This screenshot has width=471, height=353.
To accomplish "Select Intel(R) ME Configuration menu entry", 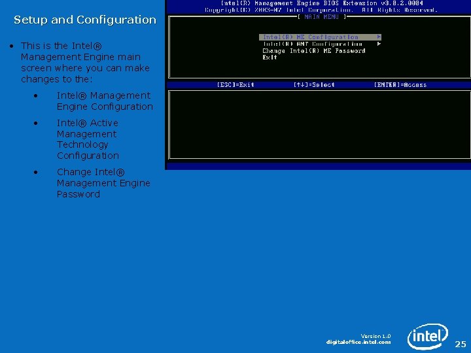I will coord(320,37).
